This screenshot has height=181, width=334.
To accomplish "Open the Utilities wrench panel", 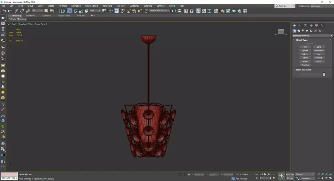I will pos(322,25).
